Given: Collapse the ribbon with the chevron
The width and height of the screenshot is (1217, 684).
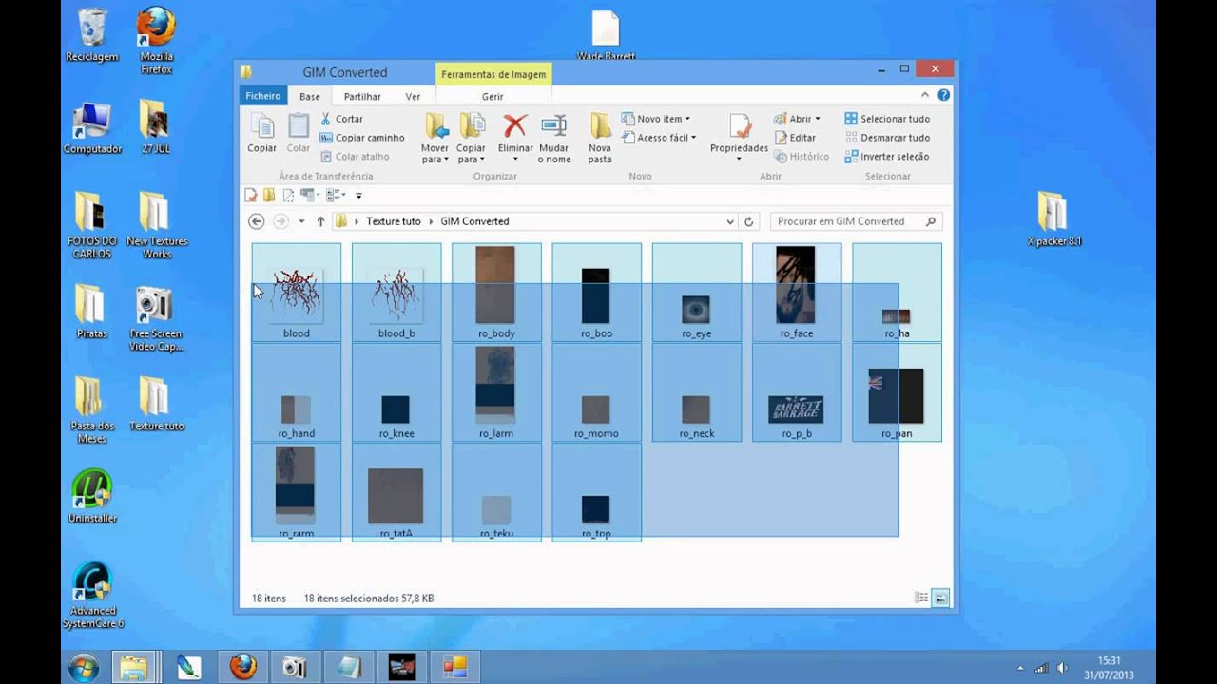Looking at the screenshot, I should (x=924, y=95).
